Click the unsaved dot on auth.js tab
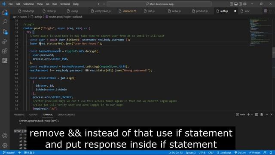The image size is (275, 155). pos(235,11)
